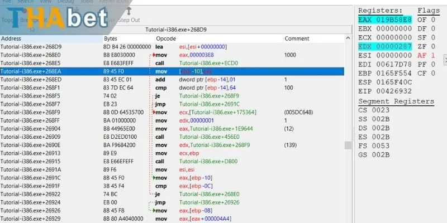Click the EIP register value 00426932
Screen dimensions: 447x223
pyautogui.click(x=393, y=91)
